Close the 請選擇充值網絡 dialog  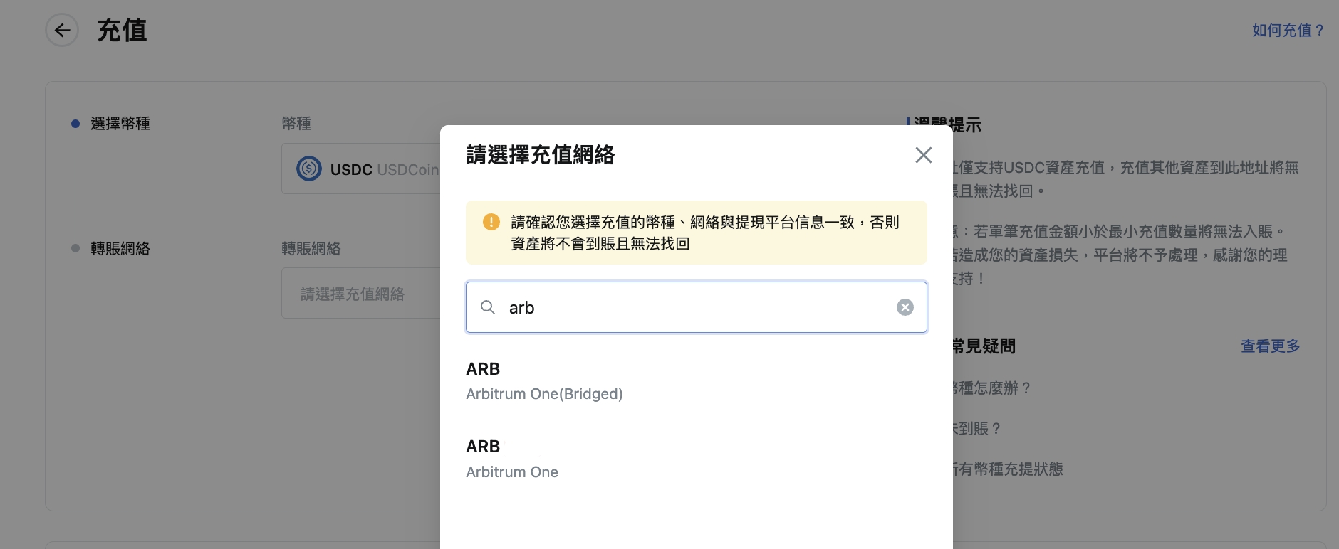(923, 155)
